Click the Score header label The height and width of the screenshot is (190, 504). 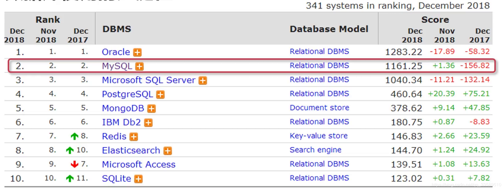click(435, 20)
